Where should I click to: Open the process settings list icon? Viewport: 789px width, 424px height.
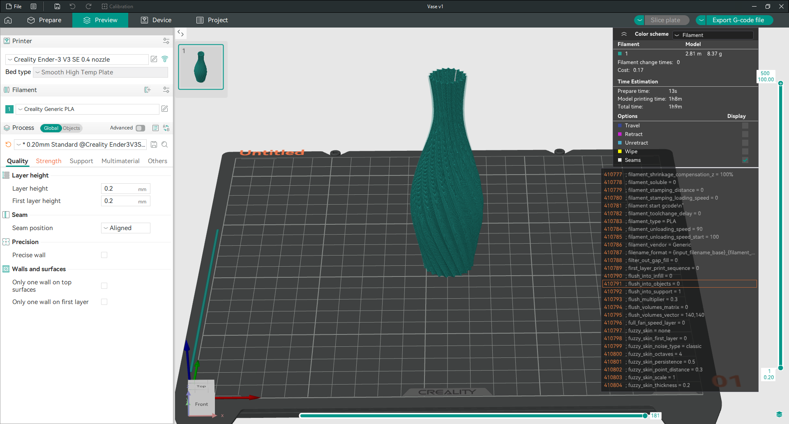click(x=155, y=128)
